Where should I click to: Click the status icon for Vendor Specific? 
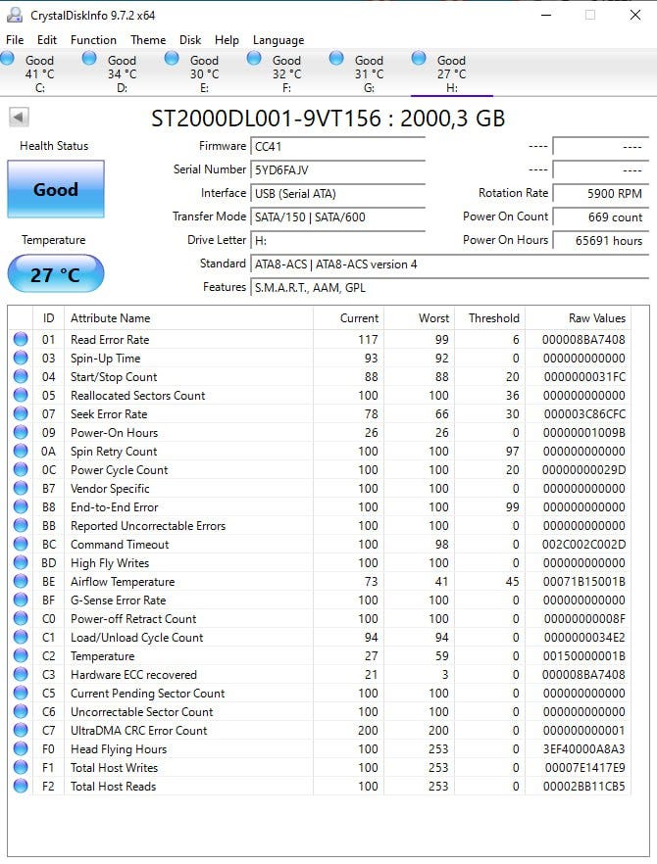21,488
